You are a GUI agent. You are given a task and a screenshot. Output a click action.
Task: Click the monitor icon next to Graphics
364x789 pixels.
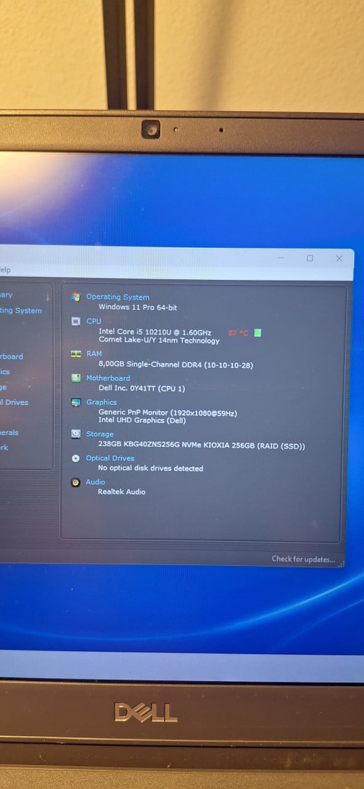pyautogui.click(x=76, y=403)
